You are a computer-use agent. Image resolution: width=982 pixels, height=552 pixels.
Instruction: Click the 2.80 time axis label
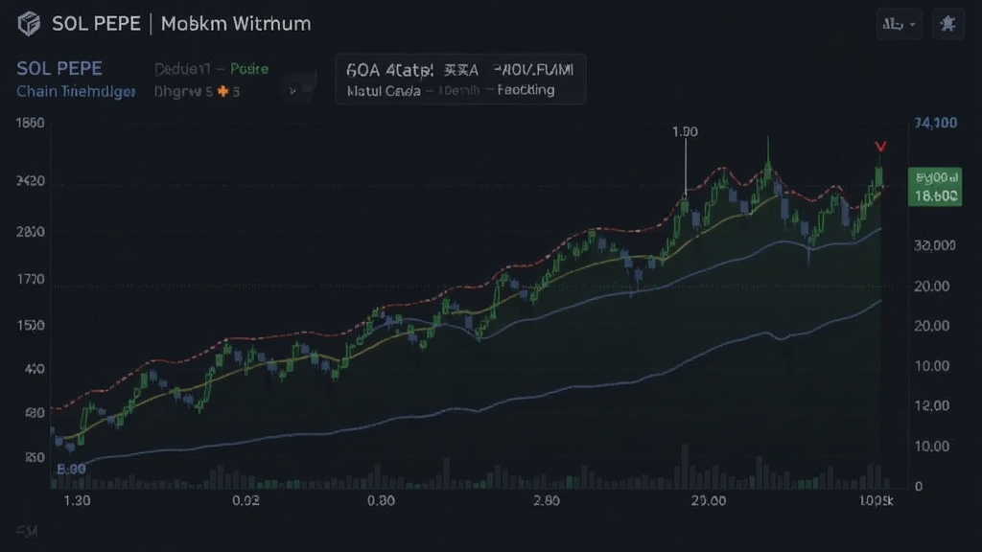tap(546, 500)
